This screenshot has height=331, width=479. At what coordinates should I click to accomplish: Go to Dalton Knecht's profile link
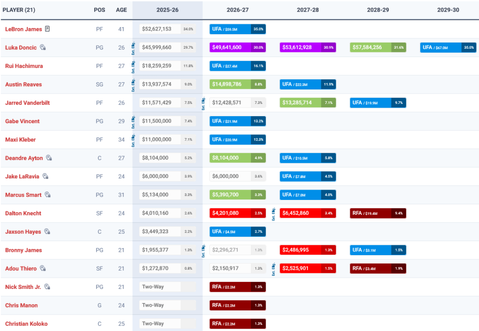[23, 213]
